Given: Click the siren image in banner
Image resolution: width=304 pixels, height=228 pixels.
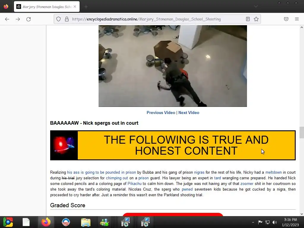Looking at the screenshot, I should point(64,145).
